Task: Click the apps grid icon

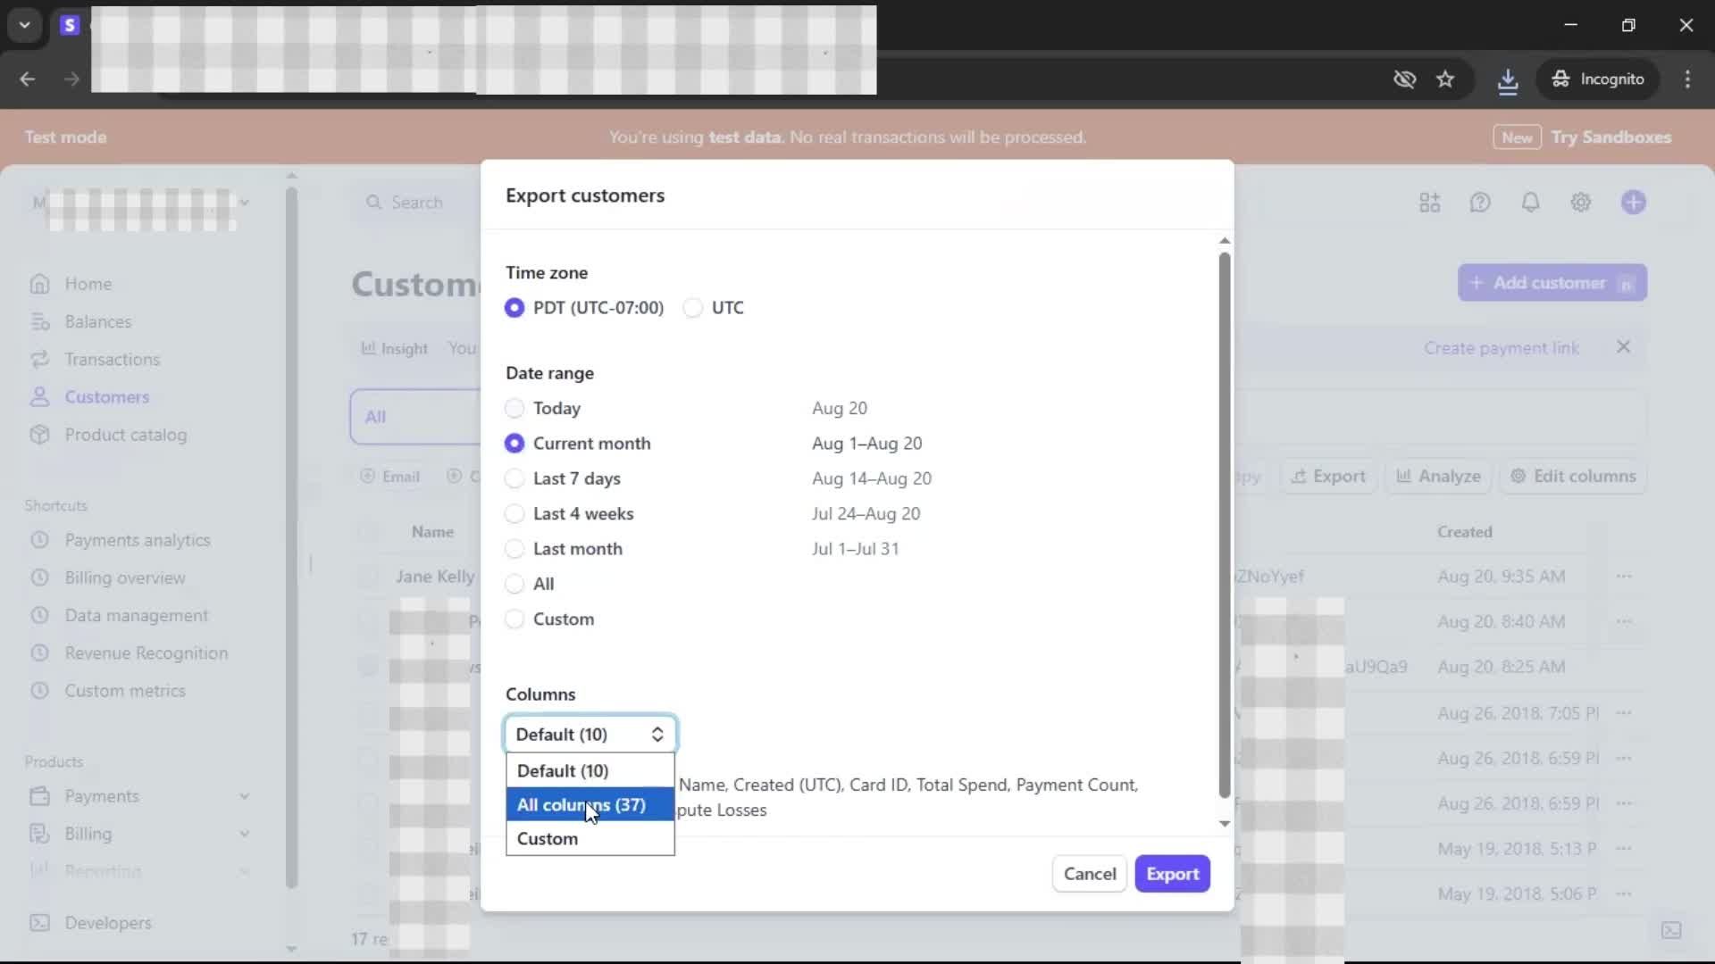Action: click(x=1429, y=203)
